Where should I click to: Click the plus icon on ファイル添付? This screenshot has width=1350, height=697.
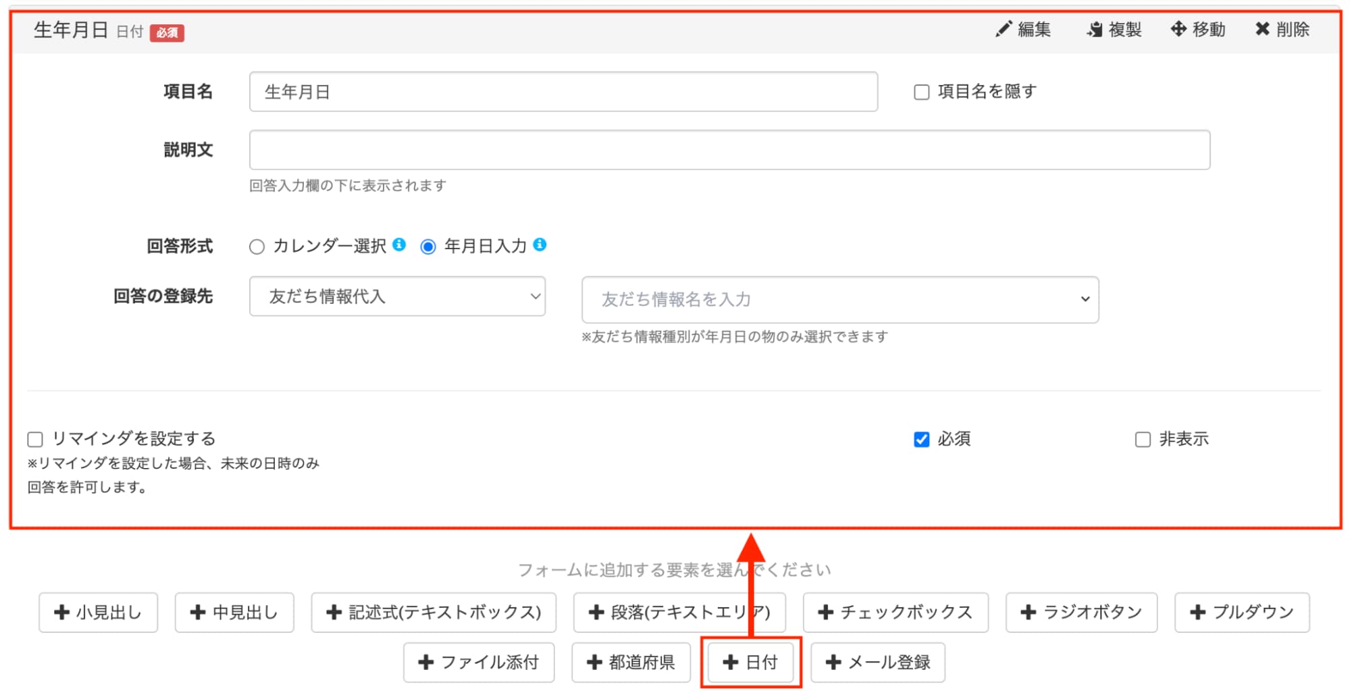(426, 662)
